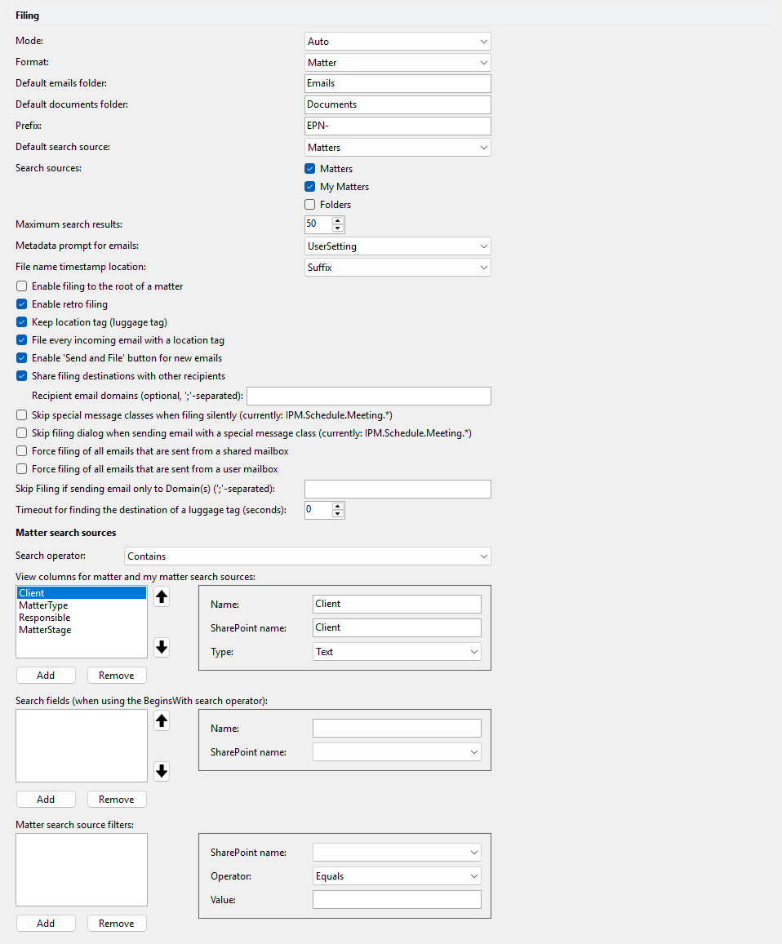The height and width of the screenshot is (944, 782).
Task: Open filter Operator dropdown
Action: pos(397,876)
